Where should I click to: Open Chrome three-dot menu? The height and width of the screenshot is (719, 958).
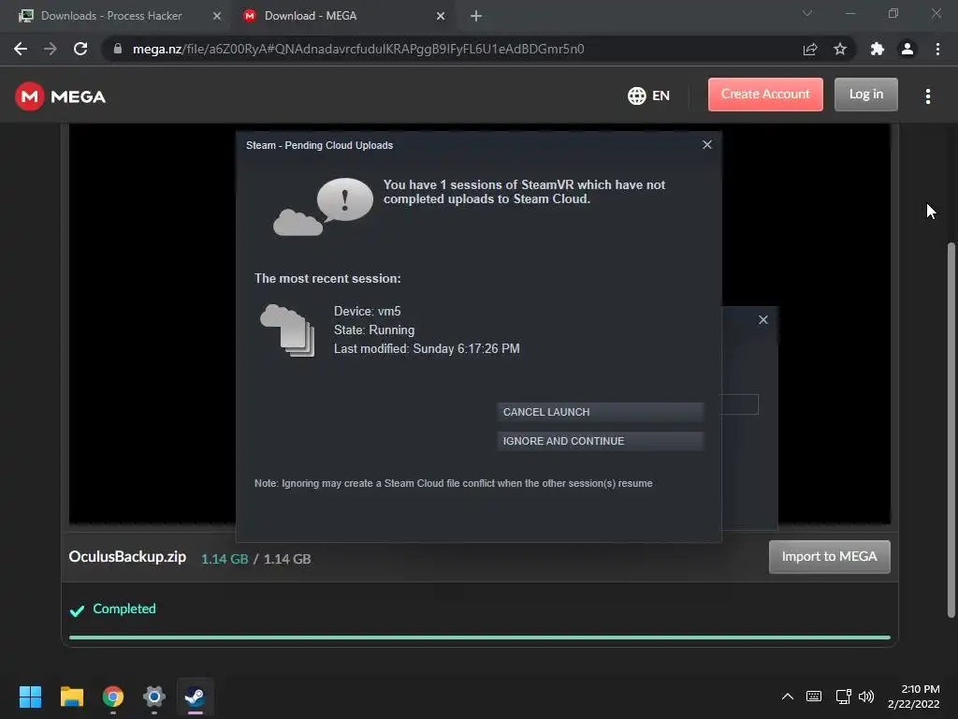[937, 49]
